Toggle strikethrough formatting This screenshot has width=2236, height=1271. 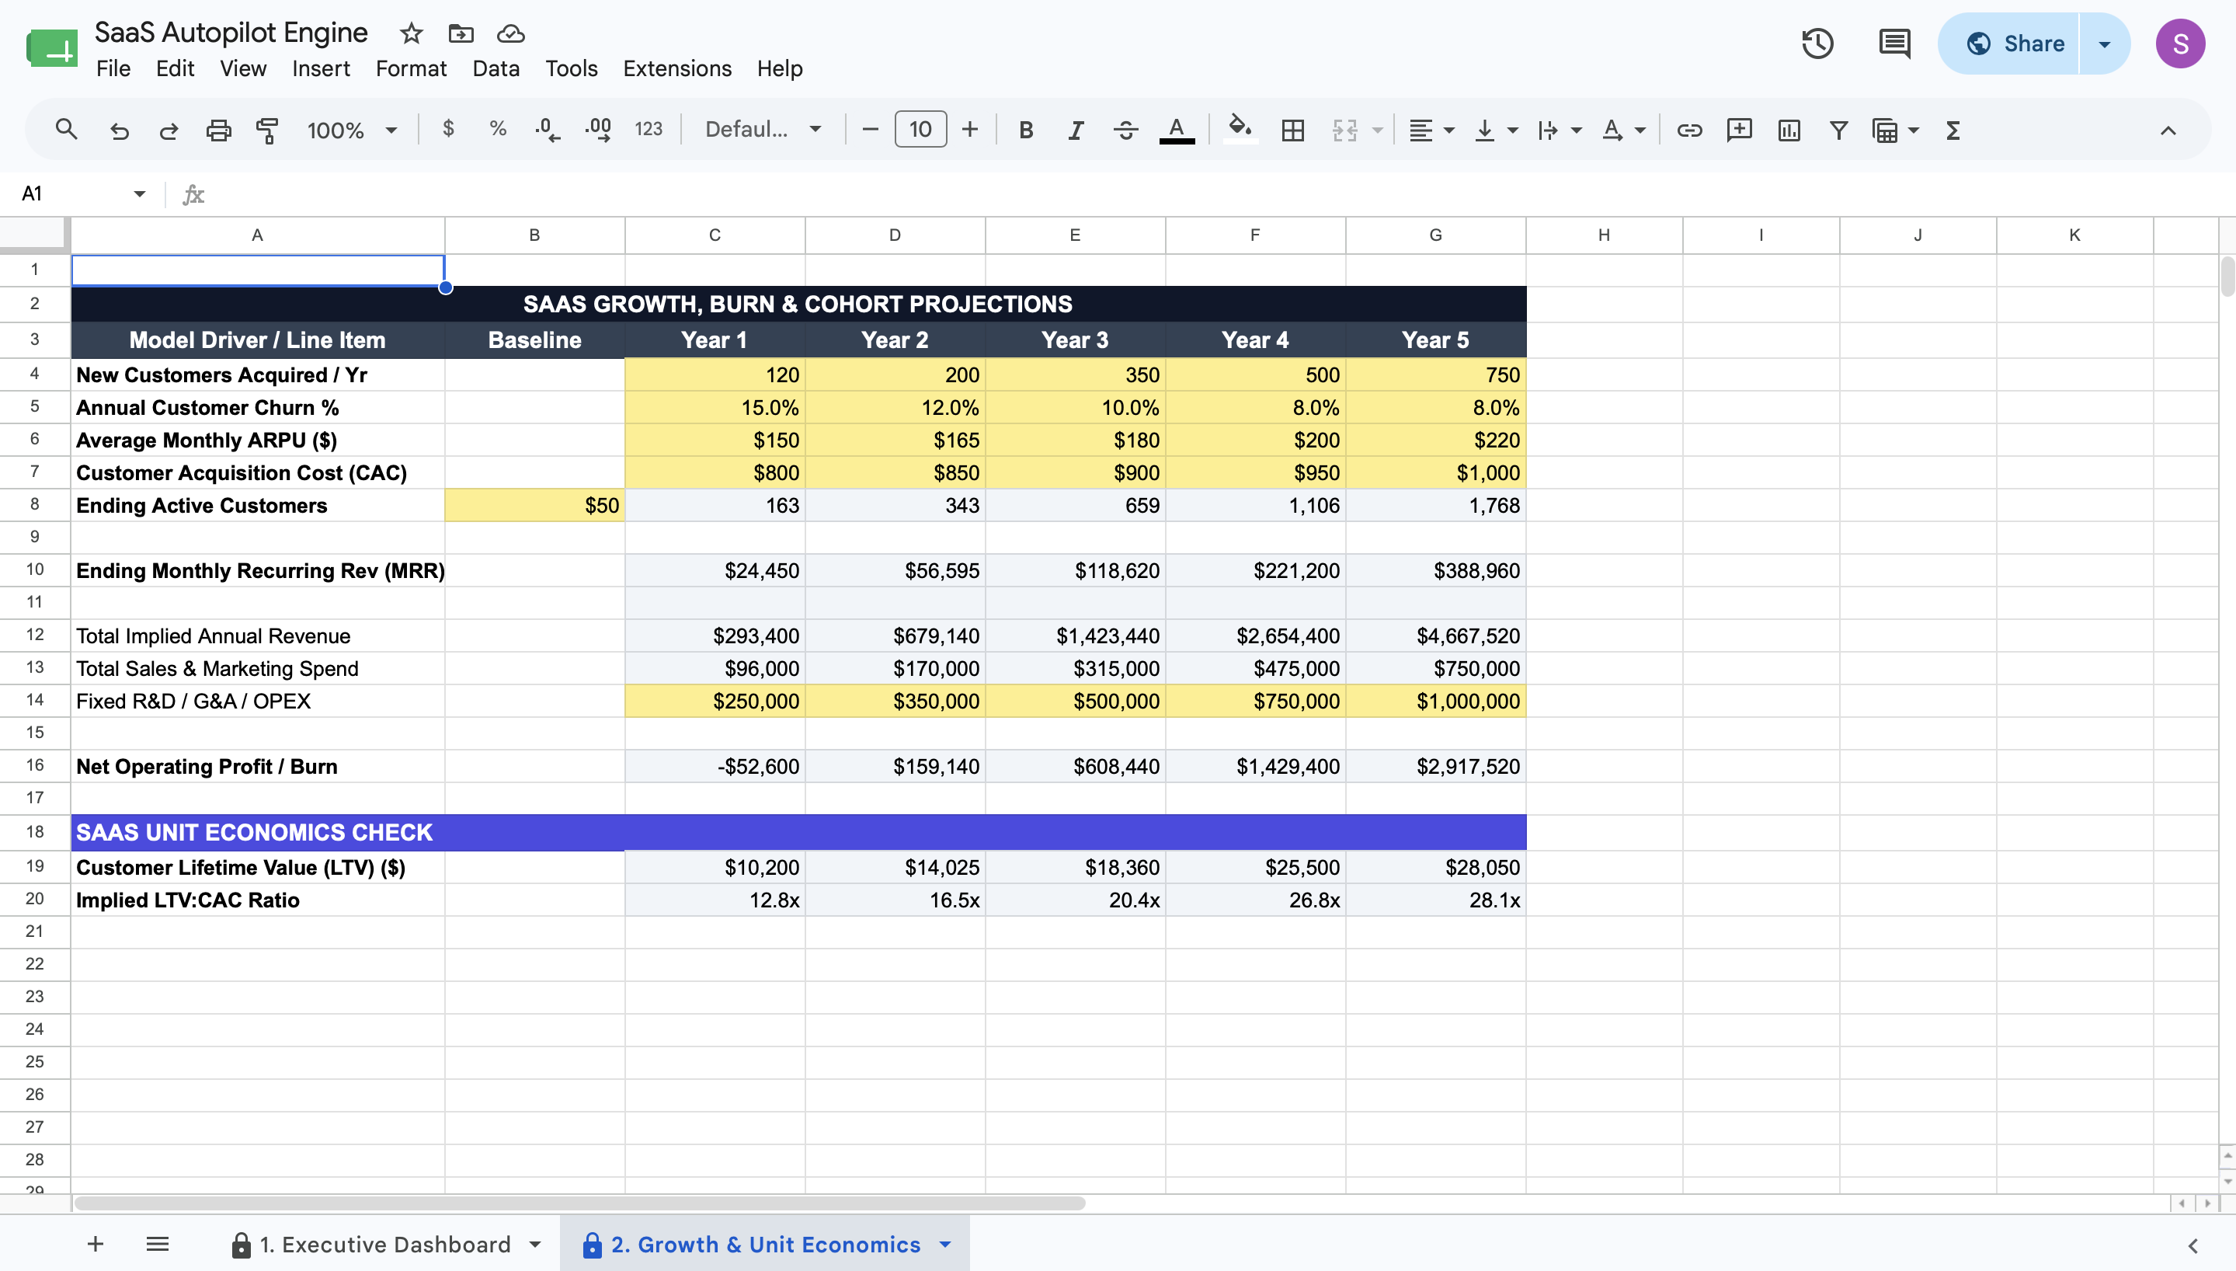[x=1125, y=130]
